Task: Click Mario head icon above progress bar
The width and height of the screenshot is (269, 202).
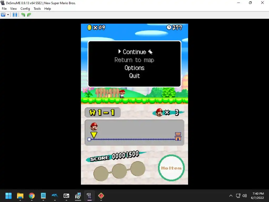Action: 94,127
